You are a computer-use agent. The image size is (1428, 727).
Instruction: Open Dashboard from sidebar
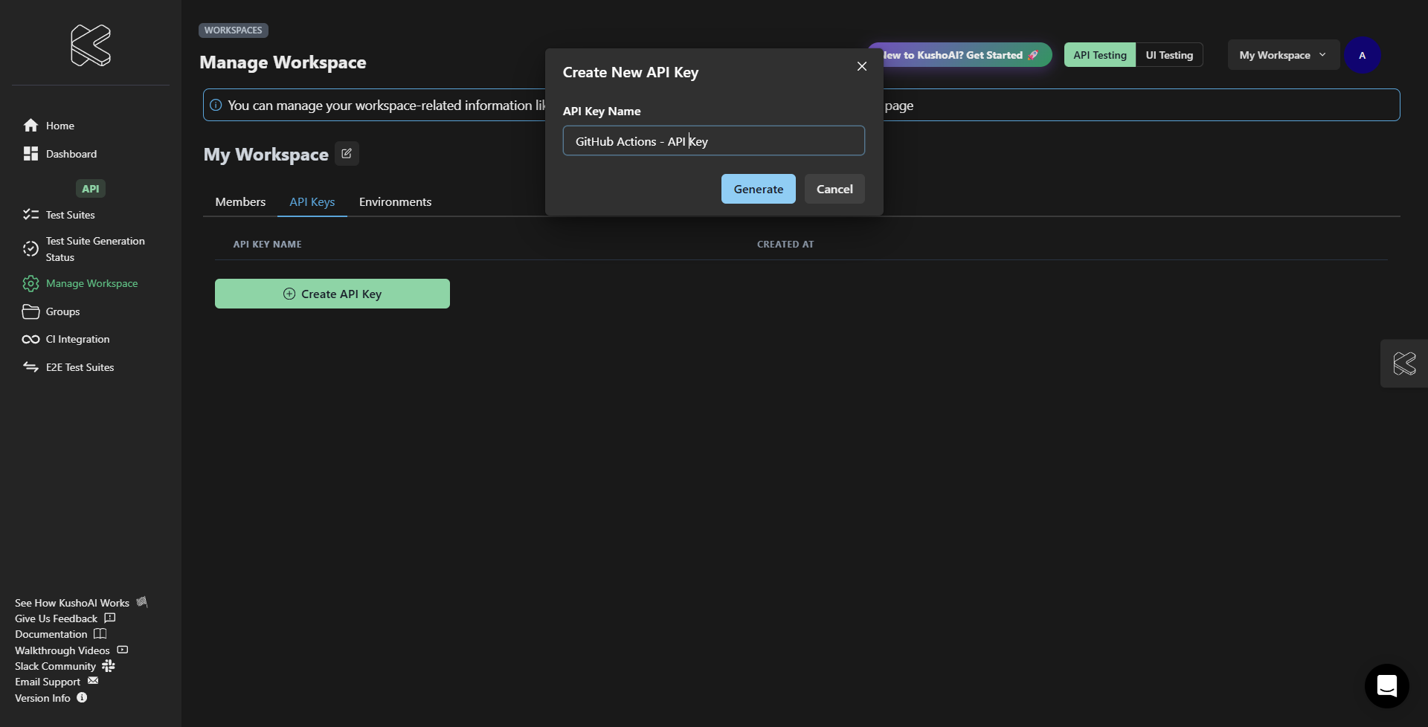(71, 154)
